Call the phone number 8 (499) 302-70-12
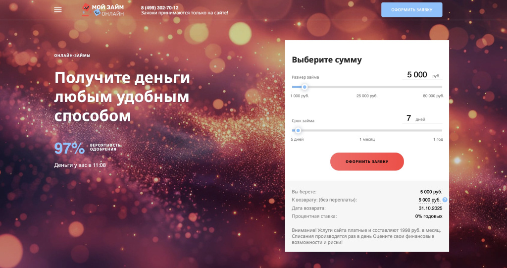This screenshot has width=507, height=268. [x=160, y=8]
